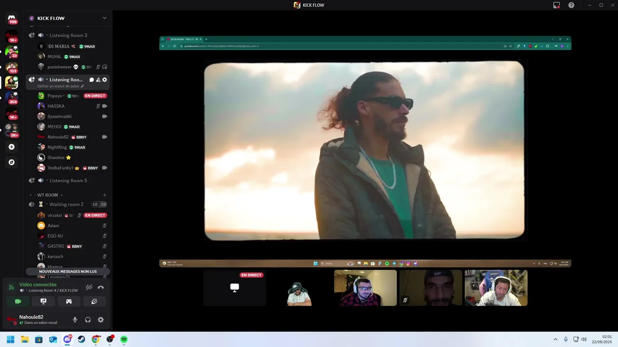
Task: Open Discover servers compass icon
Action: 12,162
